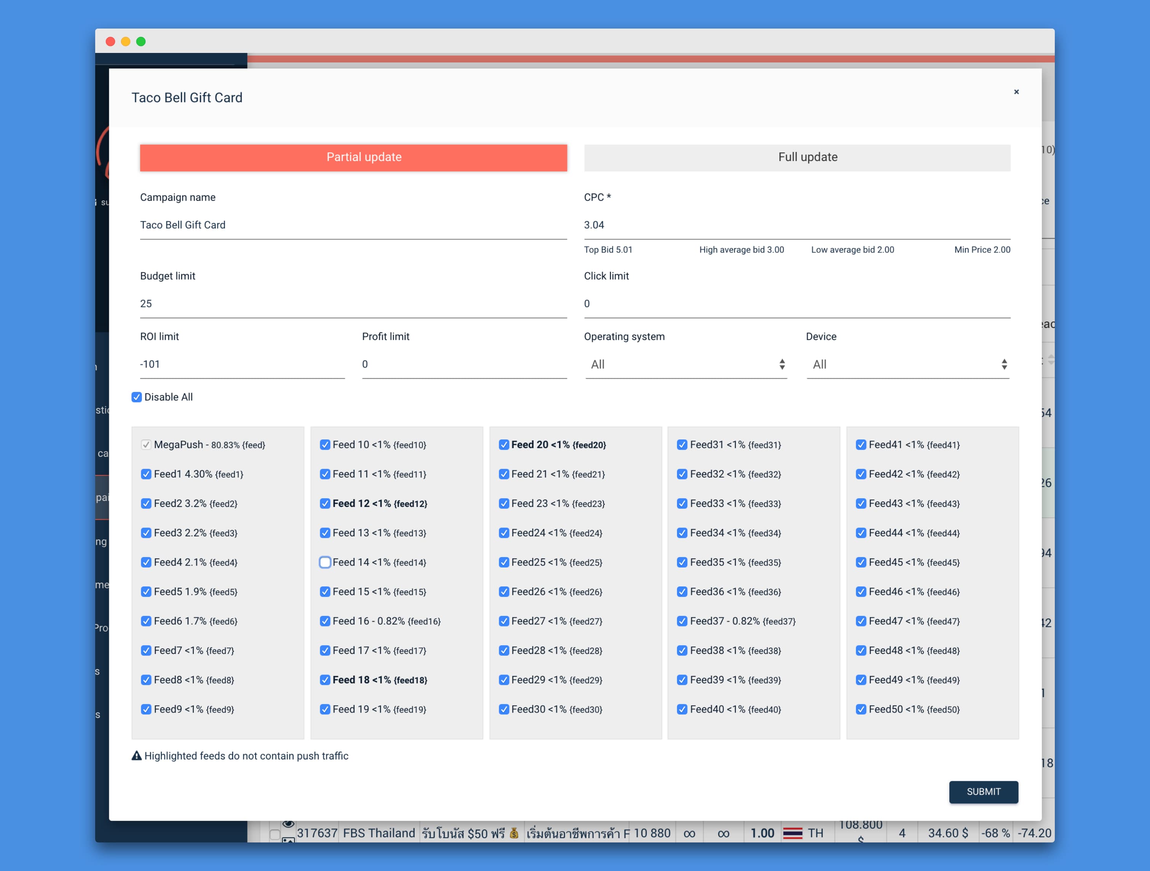This screenshot has width=1150, height=871.
Task: Open the Device dropdown
Action: tap(908, 364)
